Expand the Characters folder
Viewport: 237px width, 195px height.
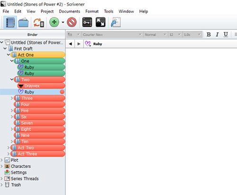[1, 166]
